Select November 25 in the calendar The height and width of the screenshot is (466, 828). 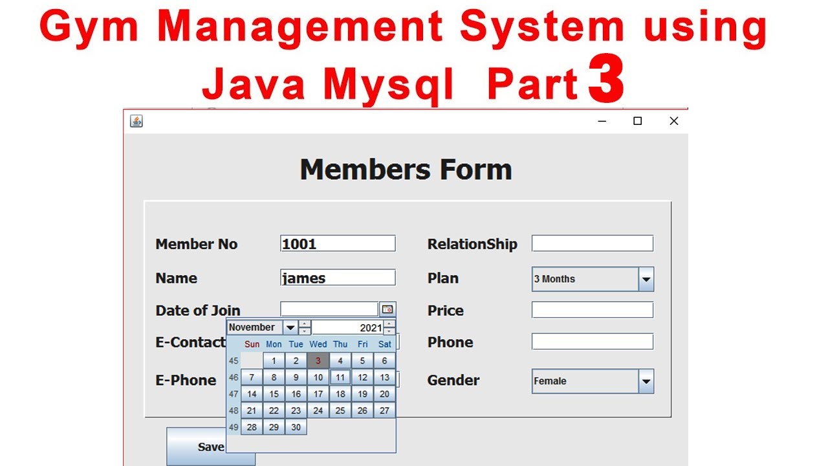pos(340,411)
